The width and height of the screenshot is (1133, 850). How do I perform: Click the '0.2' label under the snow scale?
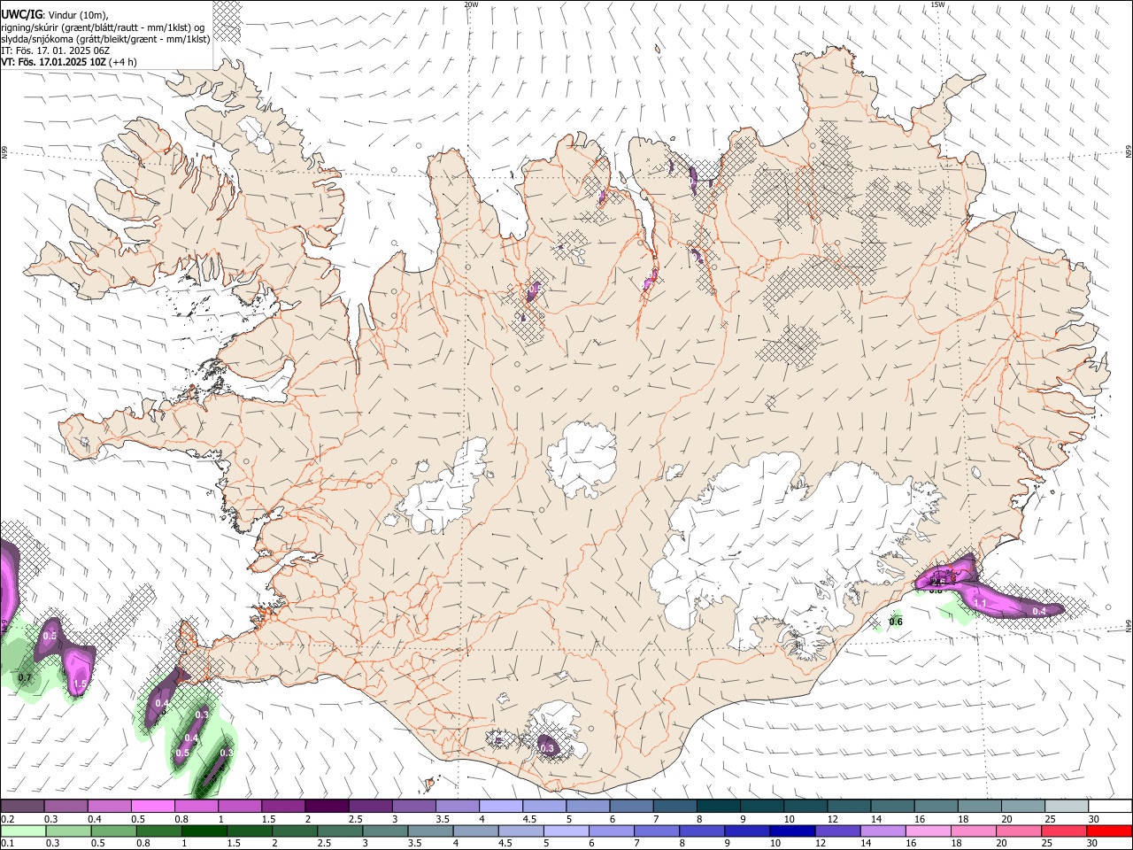(8, 819)
